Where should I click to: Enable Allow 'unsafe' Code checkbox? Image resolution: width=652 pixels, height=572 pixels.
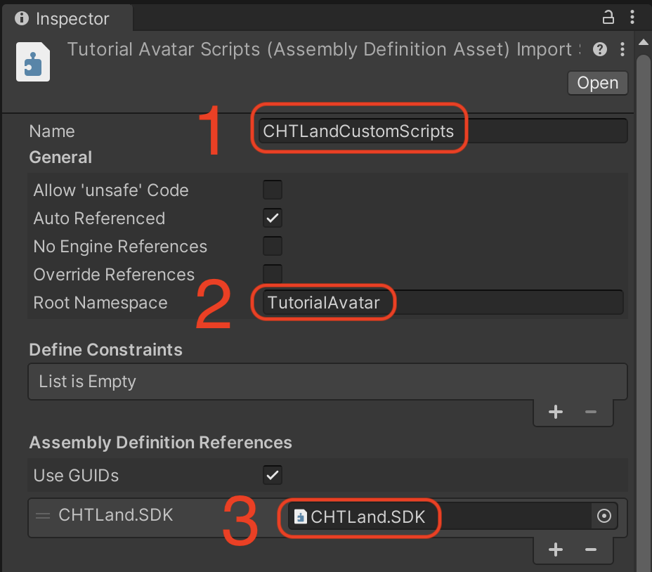(x=273, y=190)
